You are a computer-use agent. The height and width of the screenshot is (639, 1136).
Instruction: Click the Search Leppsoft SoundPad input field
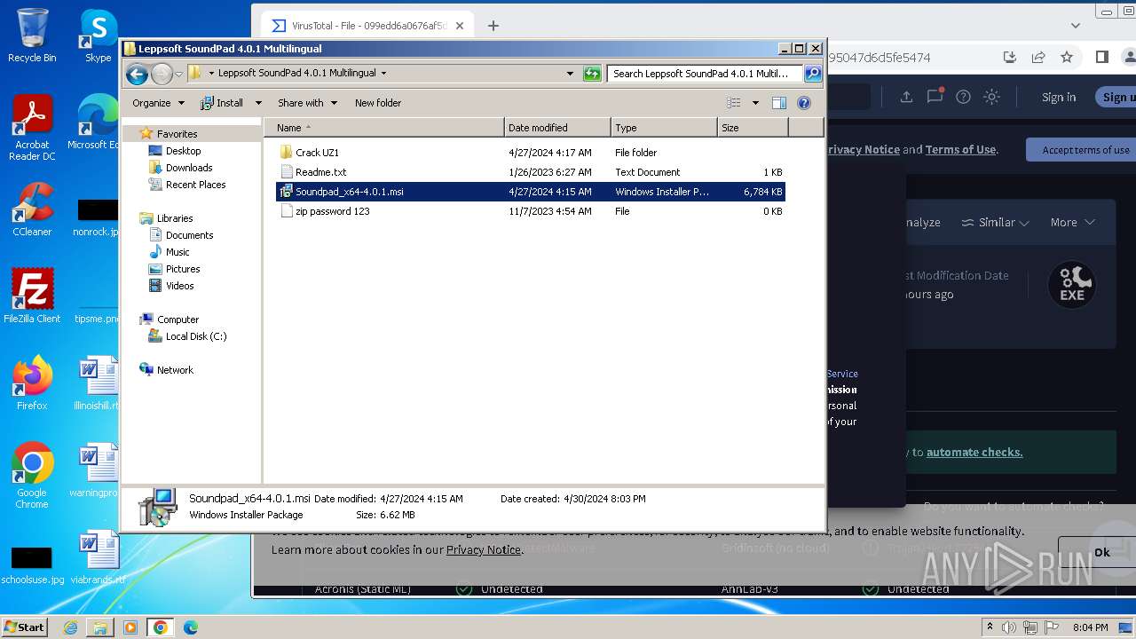click(706, 74)
